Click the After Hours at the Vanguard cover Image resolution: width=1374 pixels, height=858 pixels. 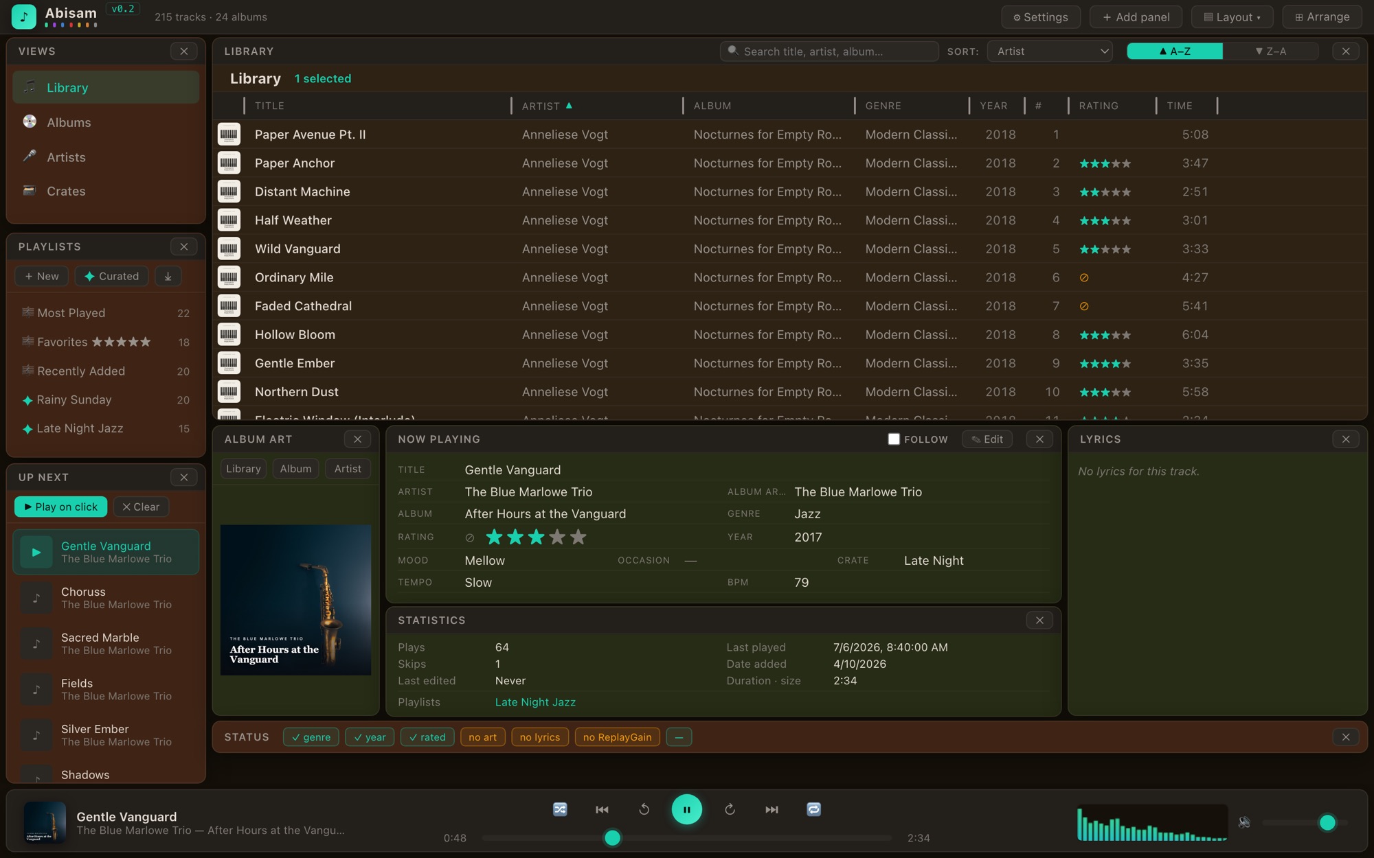coord(295,600)
